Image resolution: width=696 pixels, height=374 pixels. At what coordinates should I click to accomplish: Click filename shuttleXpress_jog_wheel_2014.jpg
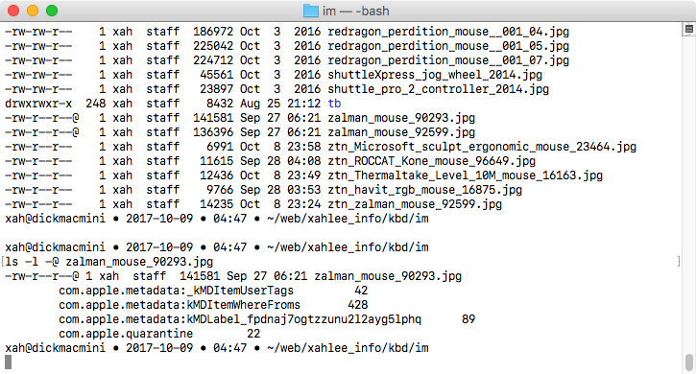pos(435,75)
